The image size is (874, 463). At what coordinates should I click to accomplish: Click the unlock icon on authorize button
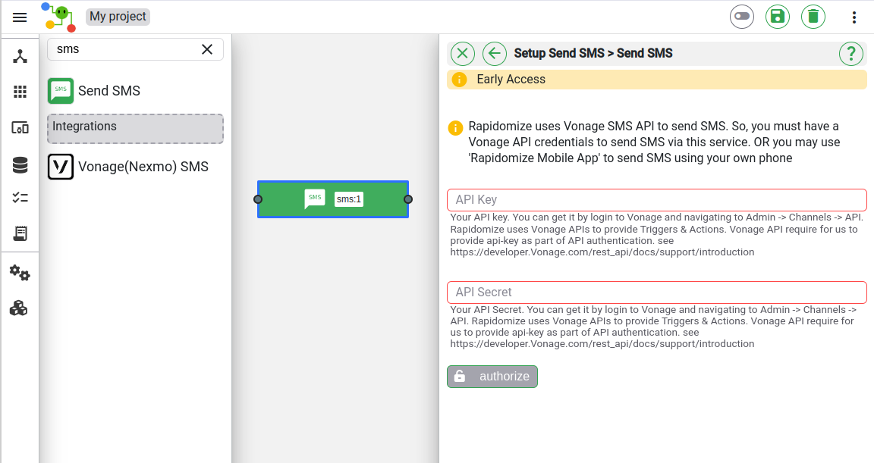coord(459,376)
